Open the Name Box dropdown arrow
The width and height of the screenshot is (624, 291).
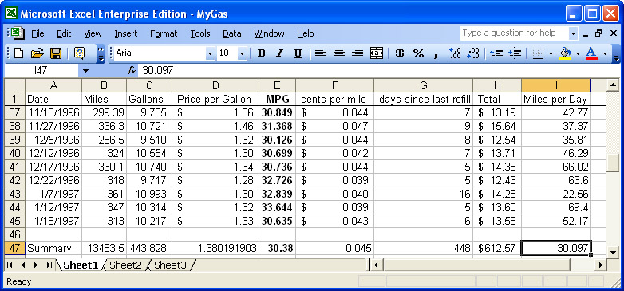pyautogui.click(x=85, y=71)
